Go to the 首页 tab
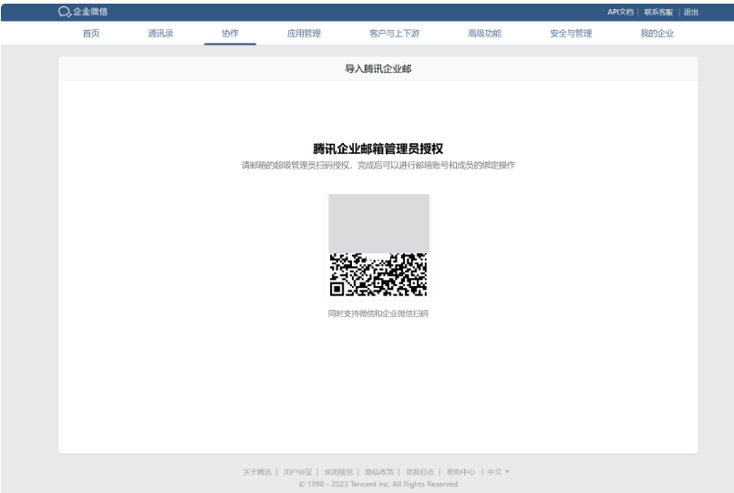The width and height of the screenshot is (734, 493). (x=91, y=34)
